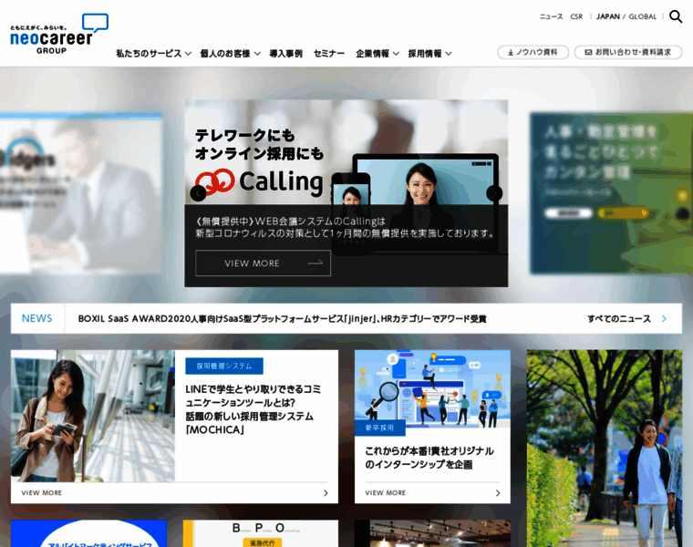Click VIEW MORE button on Calling banner
The image size is (693, 547).
pyautogui.click(x=263, y=263)
